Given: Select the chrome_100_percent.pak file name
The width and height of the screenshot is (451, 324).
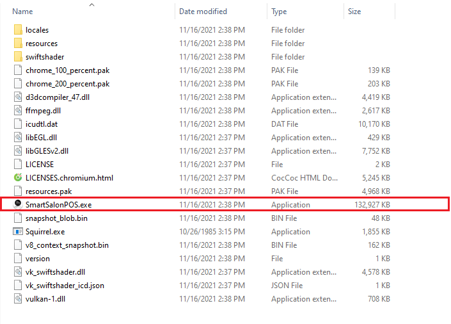Looking at the screenshot, I should (x=68, y=70).
